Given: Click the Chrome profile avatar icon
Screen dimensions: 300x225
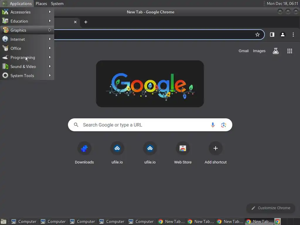Looking at the screenshot, I should (283, 35).
